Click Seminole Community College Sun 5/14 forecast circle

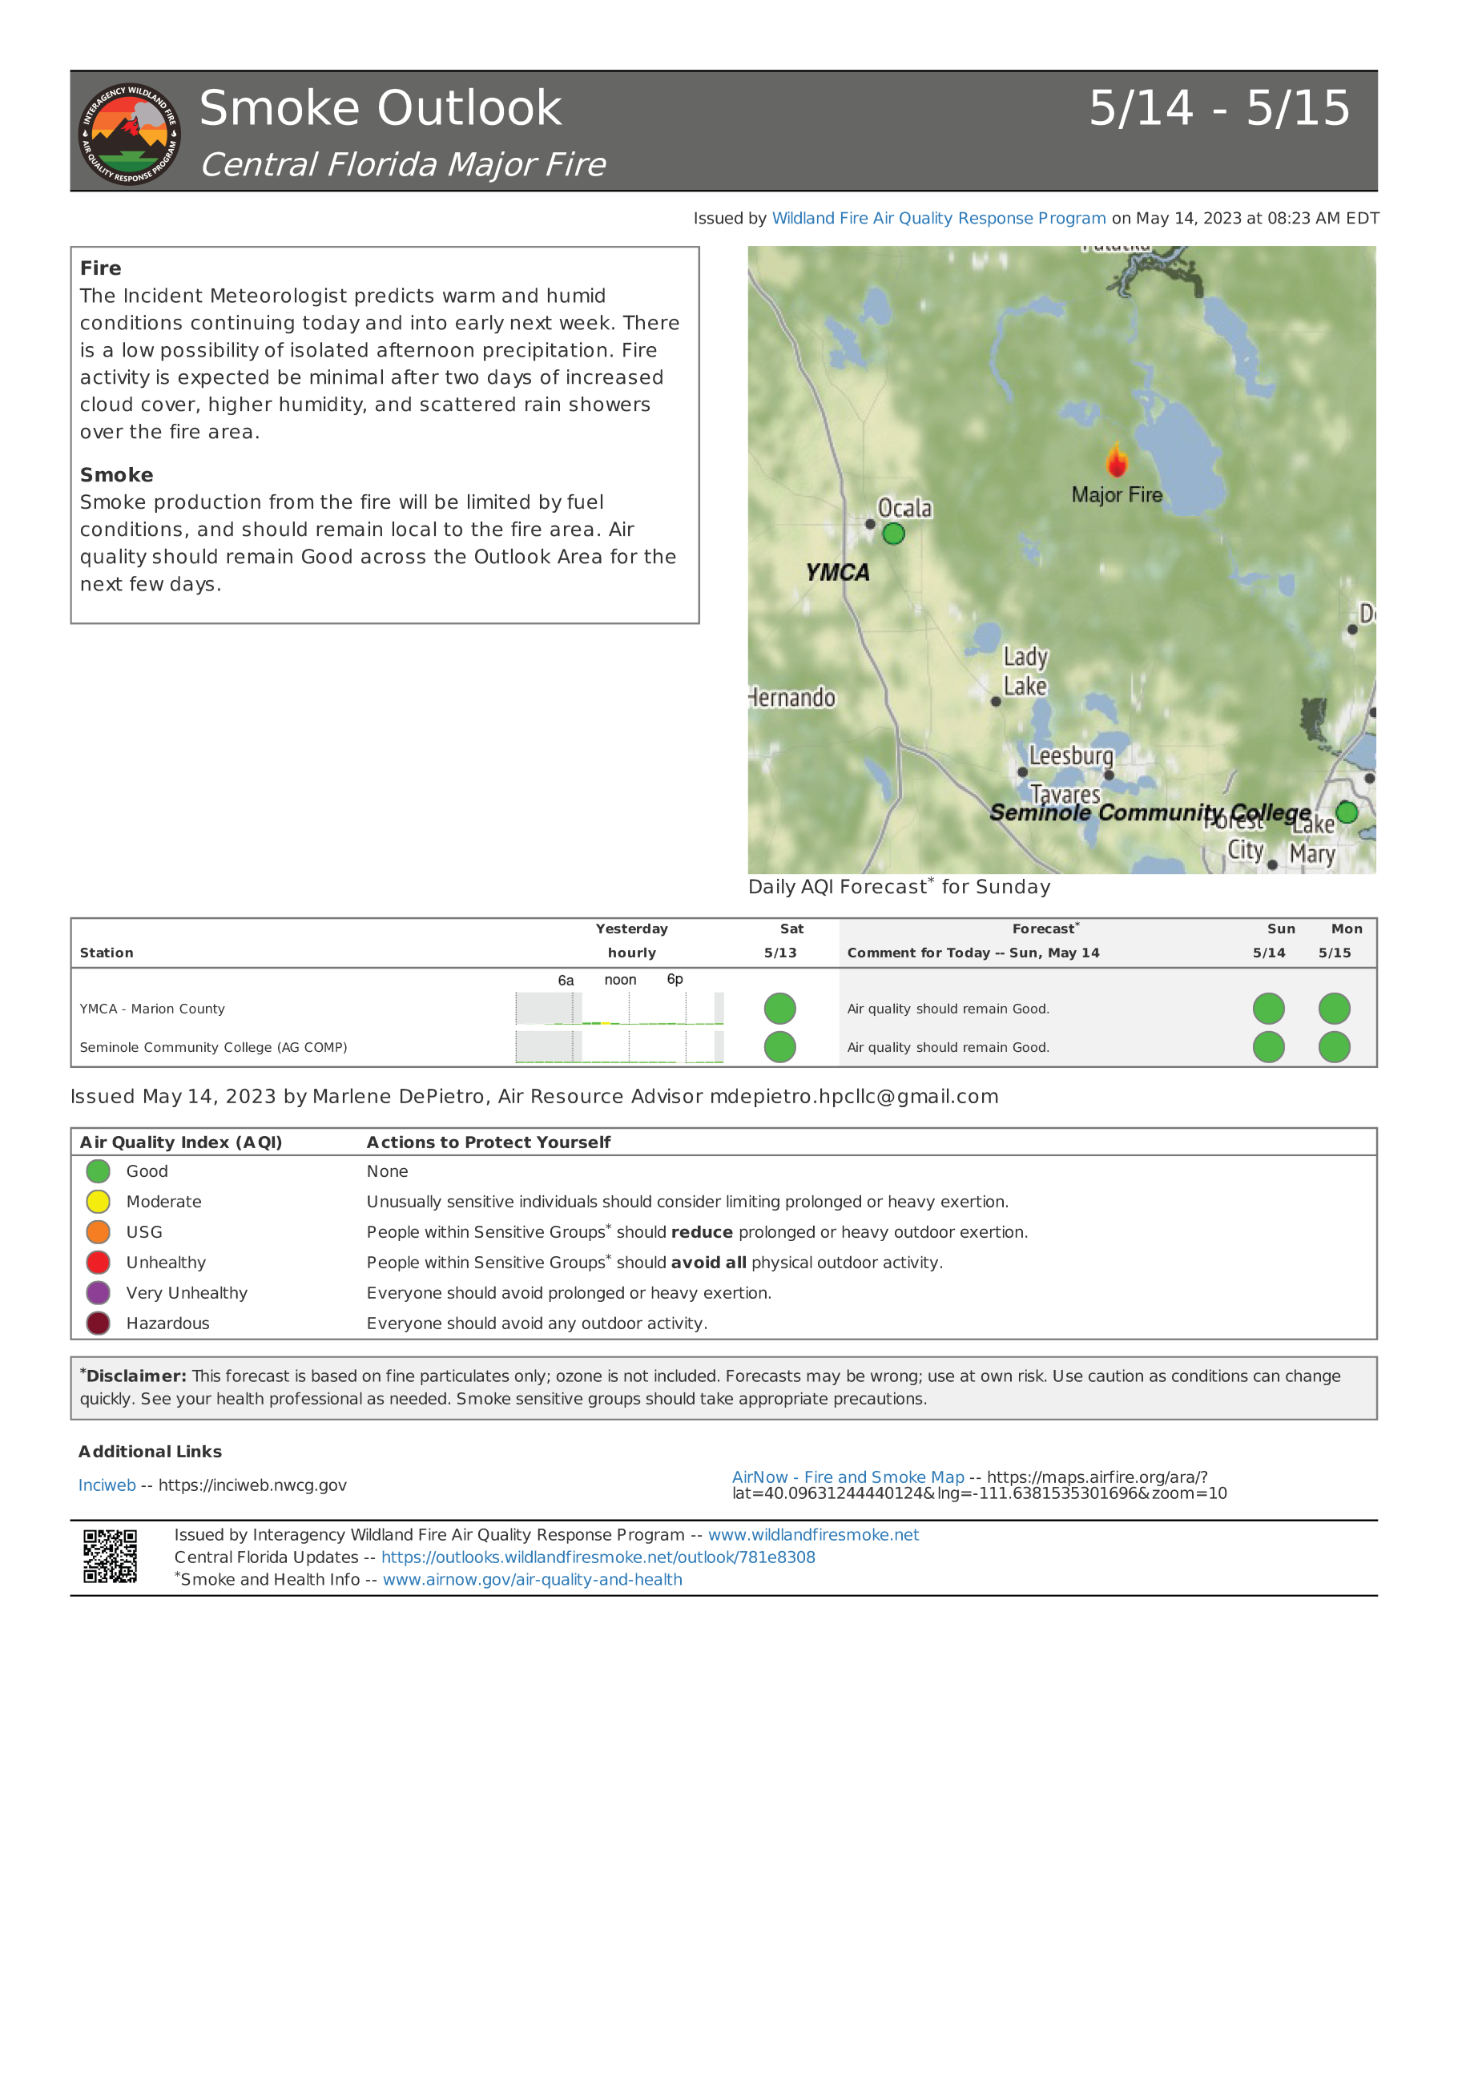click(1268, 1046)
